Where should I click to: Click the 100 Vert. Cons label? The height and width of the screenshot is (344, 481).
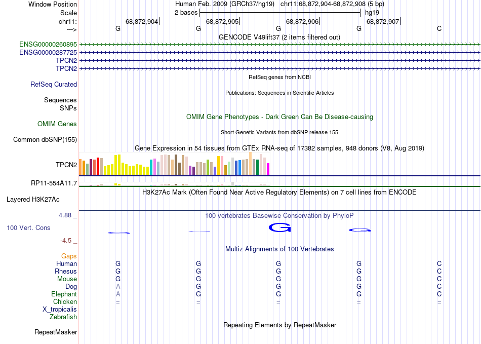[28, 227]
